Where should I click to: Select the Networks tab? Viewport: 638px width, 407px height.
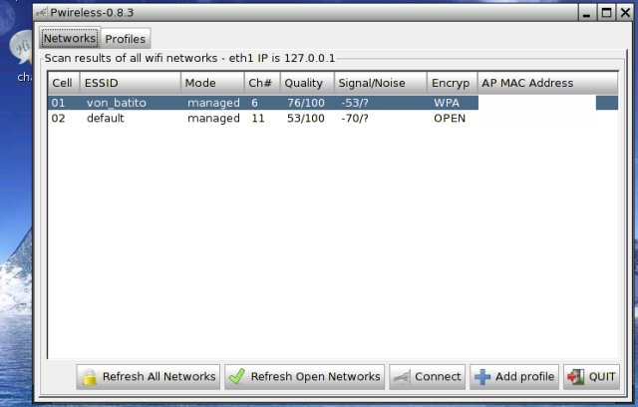click(70, 38)
